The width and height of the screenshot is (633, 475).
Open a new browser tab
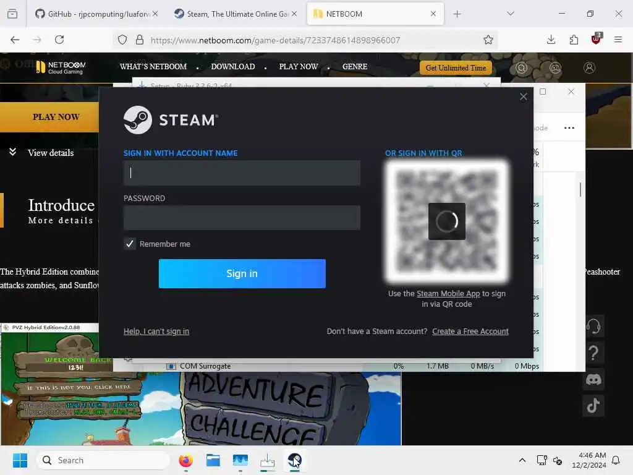tap(457, 14)
